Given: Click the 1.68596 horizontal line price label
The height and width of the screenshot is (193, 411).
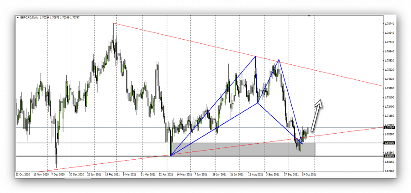Looking at the screenshot, I should coord(389,156).
